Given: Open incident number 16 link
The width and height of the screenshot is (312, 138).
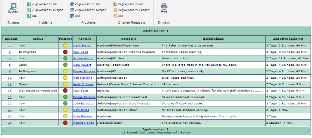Looking at the screenshot, I should (10, 90).
